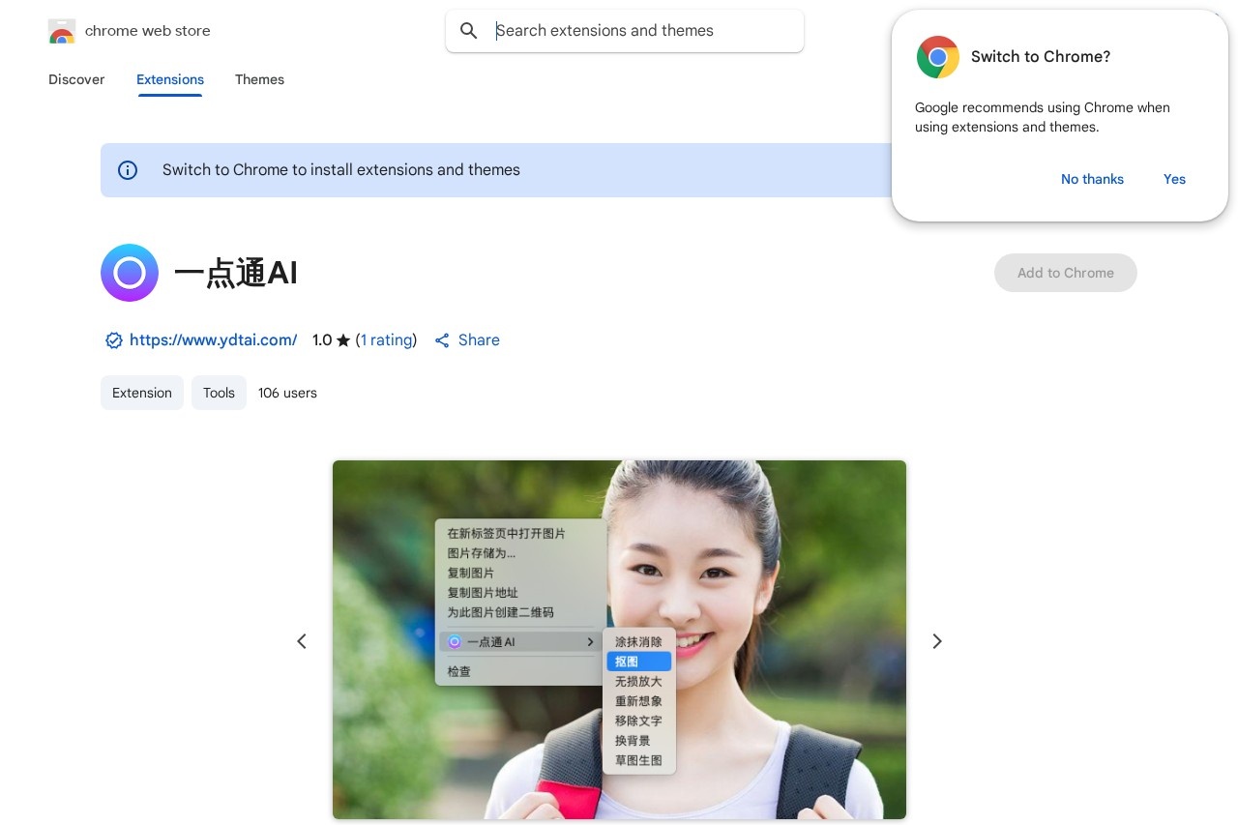The height and width of the screenshot is (825, 1238).
Task: Open the https://www.ydtai.com/ link
Action: tap(213, 340)
